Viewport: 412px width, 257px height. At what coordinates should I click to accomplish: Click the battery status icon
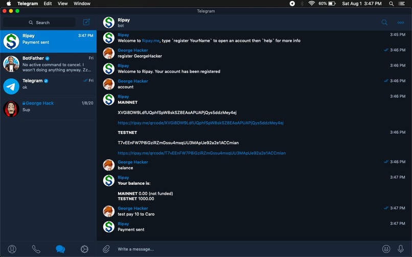332,4
